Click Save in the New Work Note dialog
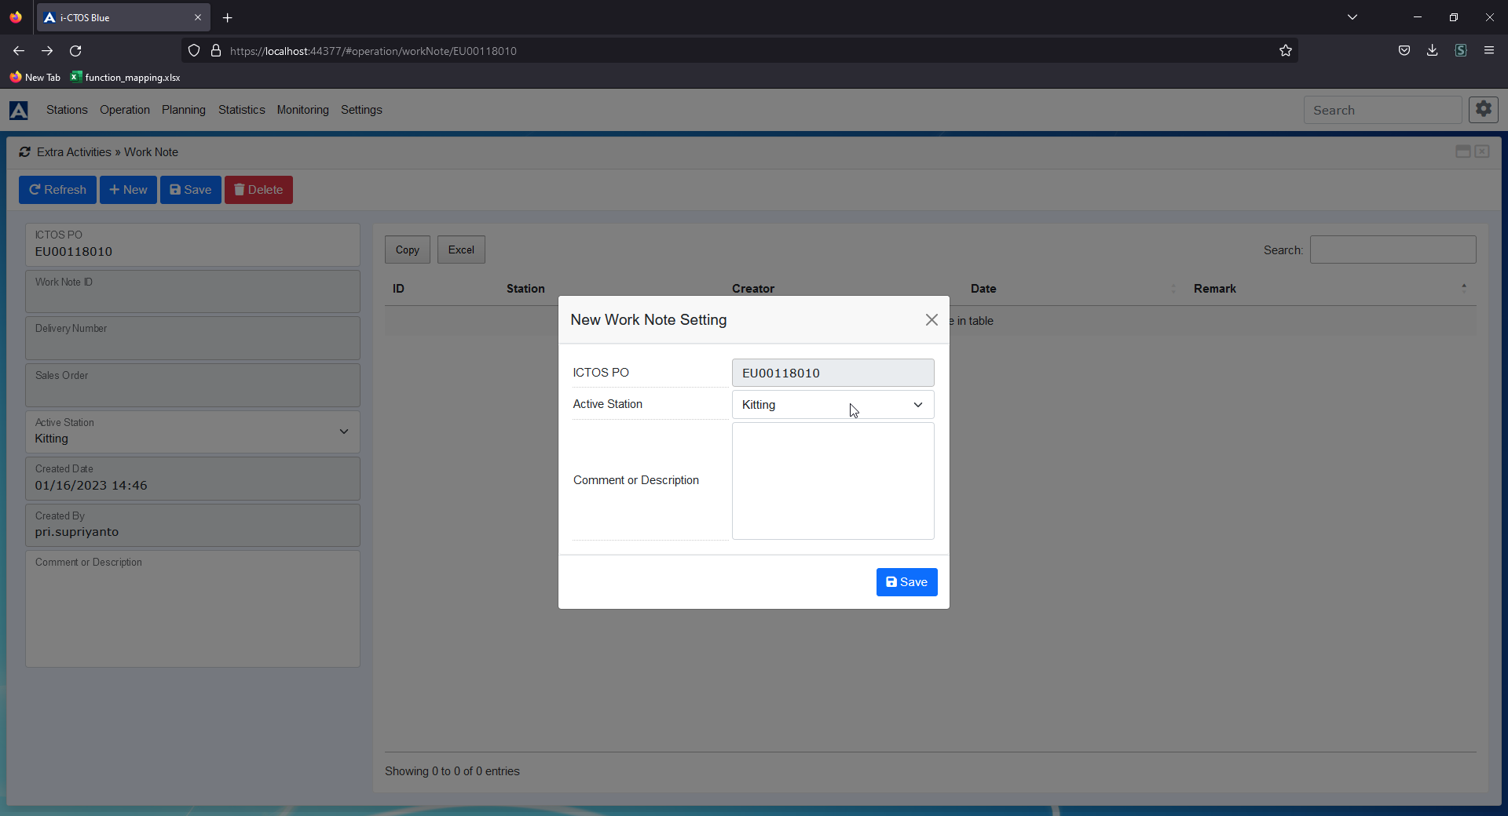1508x816 pixels. click(907, 582)
